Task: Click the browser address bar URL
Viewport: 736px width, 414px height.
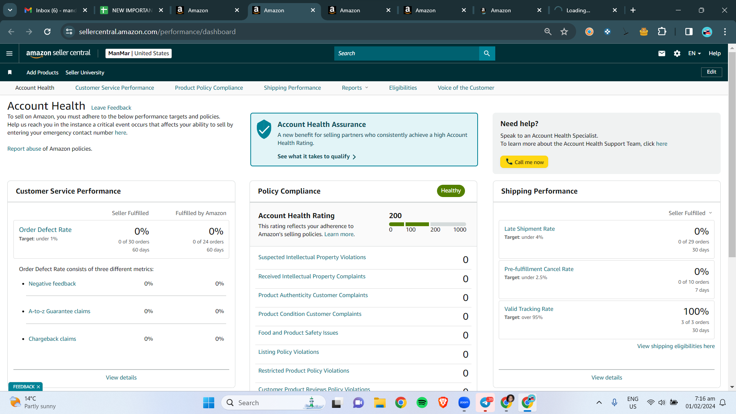Action: [157, 32]
